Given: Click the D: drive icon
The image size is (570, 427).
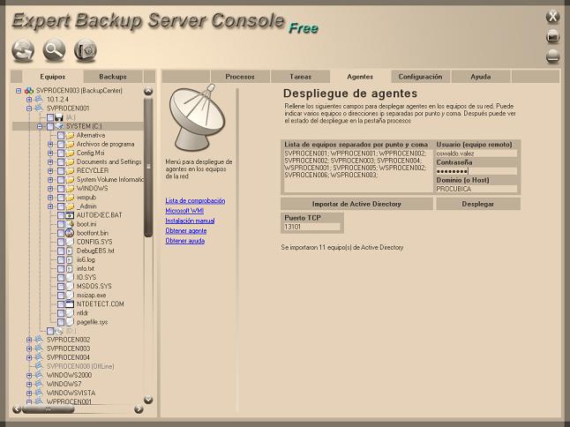Looking at the screenshot, I should [x=59, y=331].
